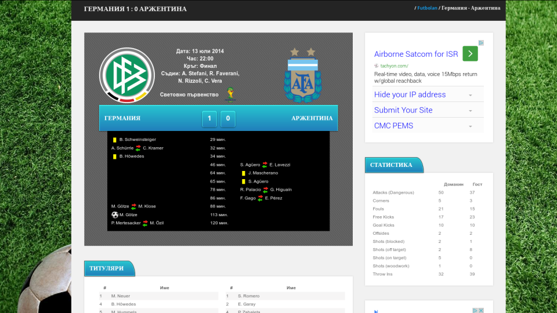Click substitution arrows between Mertesacker and Özil
The width and height of the screenshot is (557, 313).
pyautogui.click(x=145, y=223)
